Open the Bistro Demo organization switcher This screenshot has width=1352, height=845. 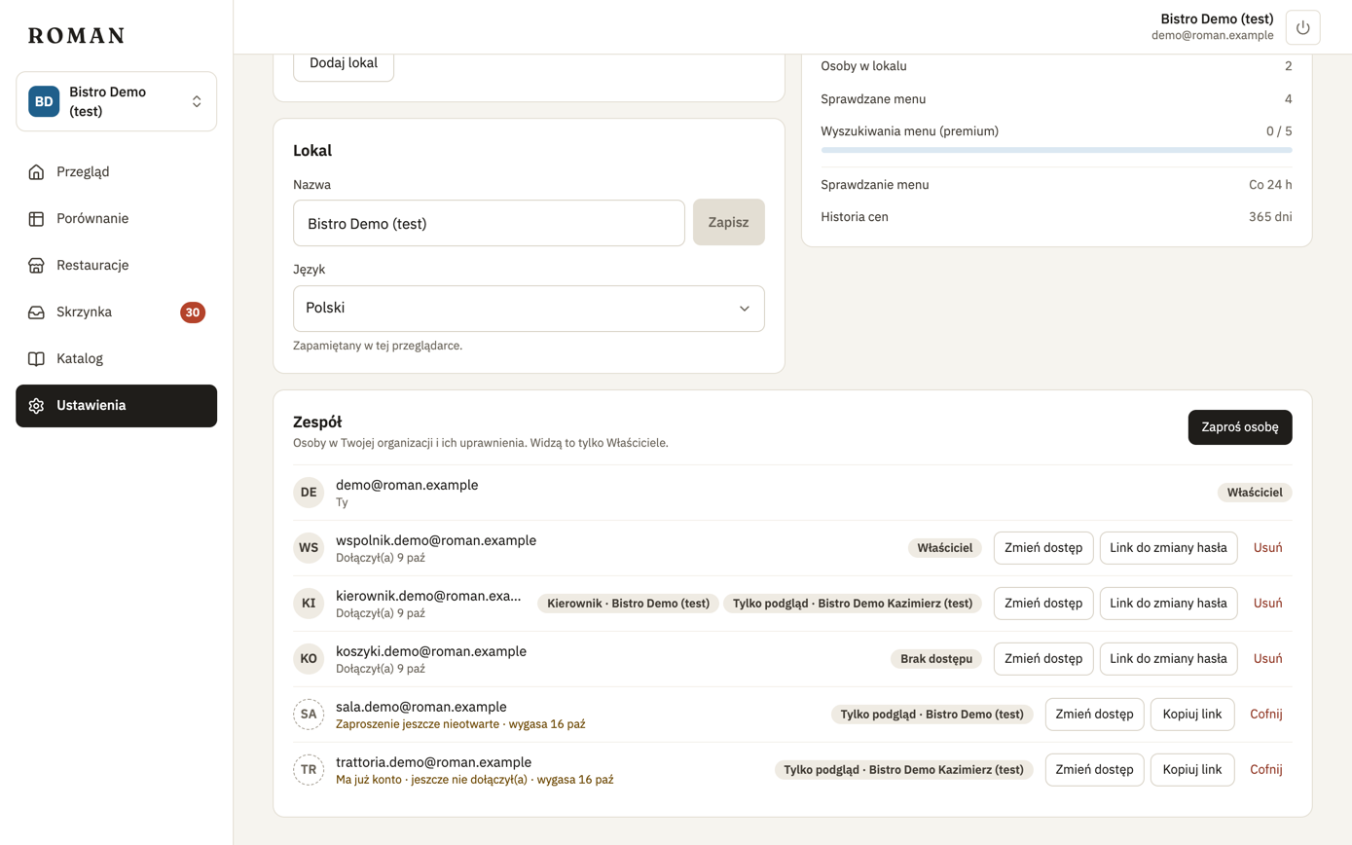pos(117,101)
